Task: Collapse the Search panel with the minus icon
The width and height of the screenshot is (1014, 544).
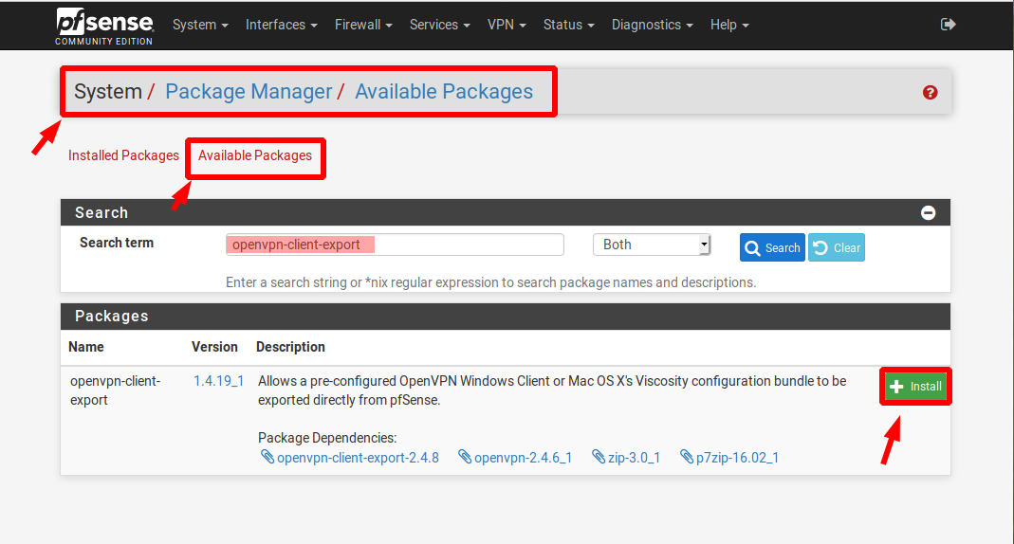Action: point(928,212)
